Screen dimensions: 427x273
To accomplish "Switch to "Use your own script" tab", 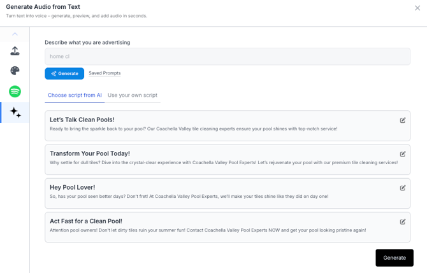I will point(133,95).
